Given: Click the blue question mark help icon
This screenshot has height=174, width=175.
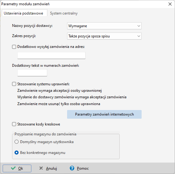Looking at the screenshot, I should (x=72, y=168).
